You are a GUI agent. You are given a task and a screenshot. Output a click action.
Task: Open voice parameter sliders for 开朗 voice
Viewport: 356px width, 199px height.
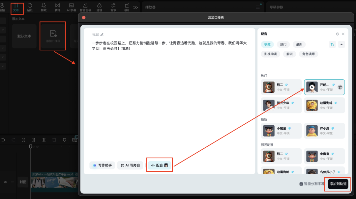[x=340, y=87]
